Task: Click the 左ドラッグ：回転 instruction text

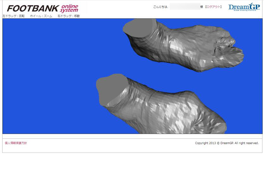Action: coord(14,16)
